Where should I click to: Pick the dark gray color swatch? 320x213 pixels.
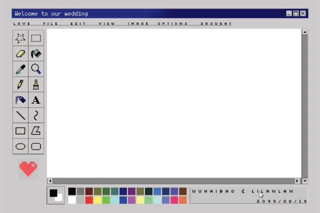80,192
